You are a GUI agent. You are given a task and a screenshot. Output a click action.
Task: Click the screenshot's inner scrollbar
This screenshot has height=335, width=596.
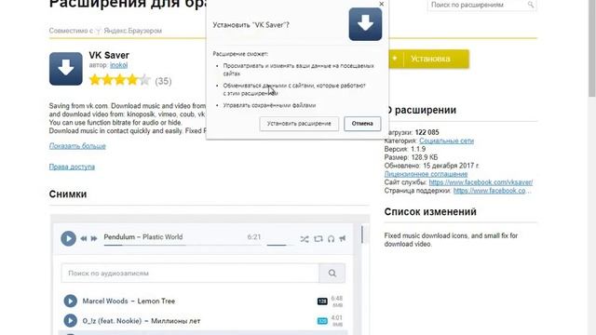click(x=362, y=234)
